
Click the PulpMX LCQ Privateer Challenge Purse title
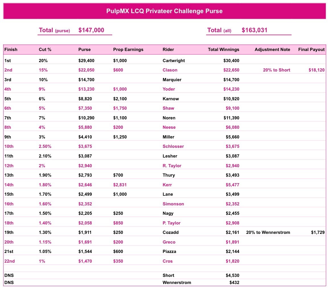point(164,11)
